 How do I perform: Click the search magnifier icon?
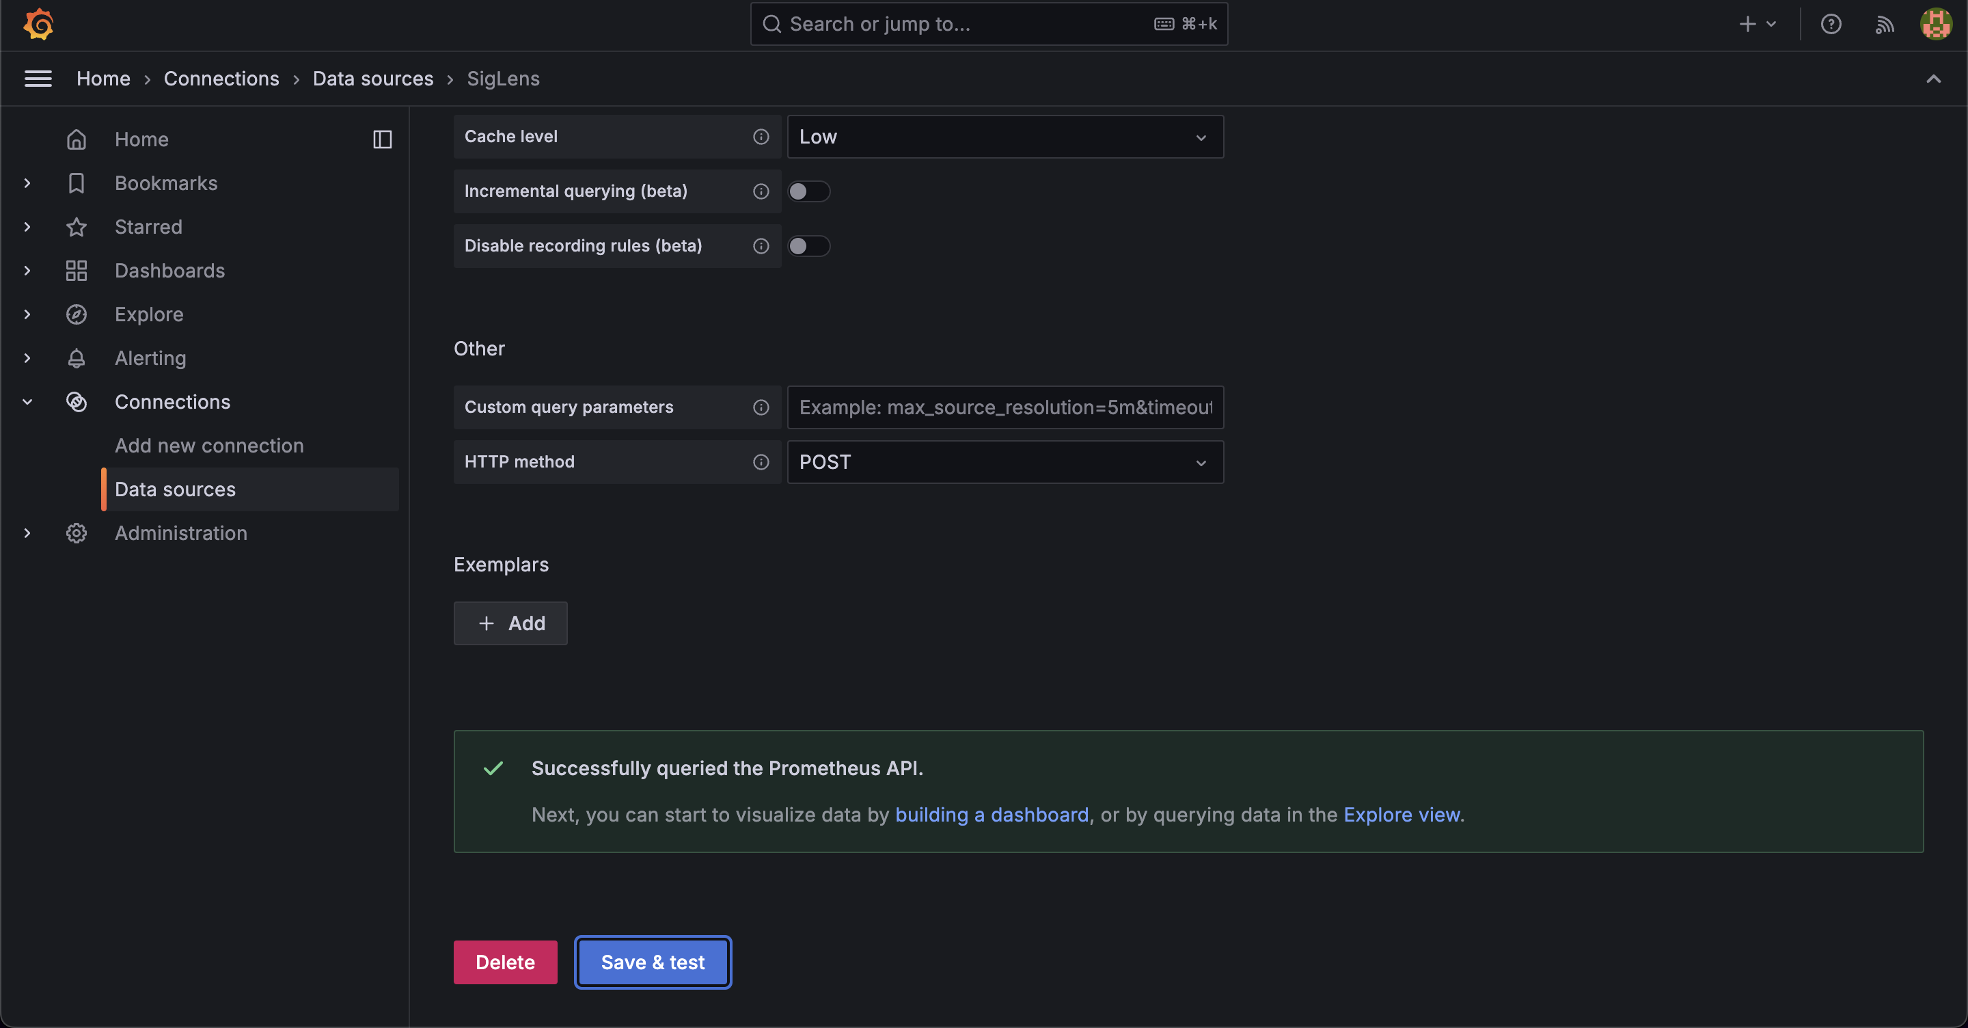[772, 25]
